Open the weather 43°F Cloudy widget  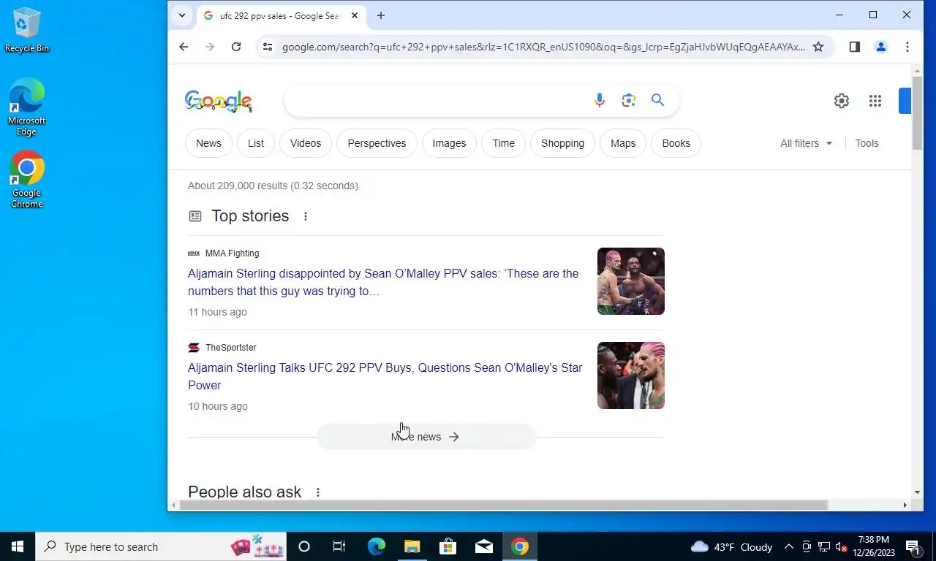click(731, 546)
